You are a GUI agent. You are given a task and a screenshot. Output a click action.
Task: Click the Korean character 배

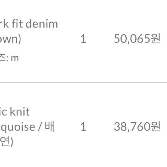pyautogui.click(x=49, y=126)
